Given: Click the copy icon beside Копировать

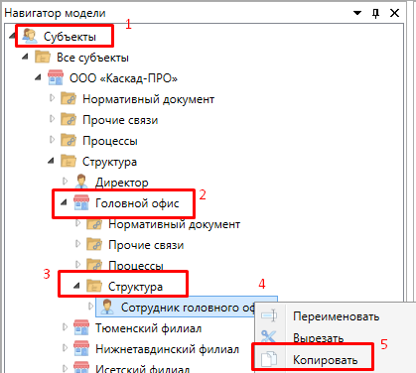Looking at the screenshot, I should pos(269,359).
